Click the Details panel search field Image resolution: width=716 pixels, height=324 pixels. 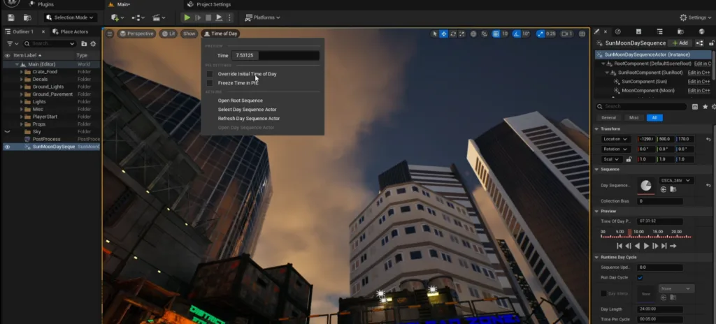642,106
